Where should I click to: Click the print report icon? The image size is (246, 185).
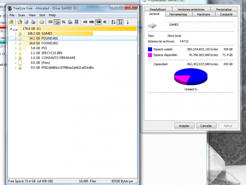click(x=33, y=22)
